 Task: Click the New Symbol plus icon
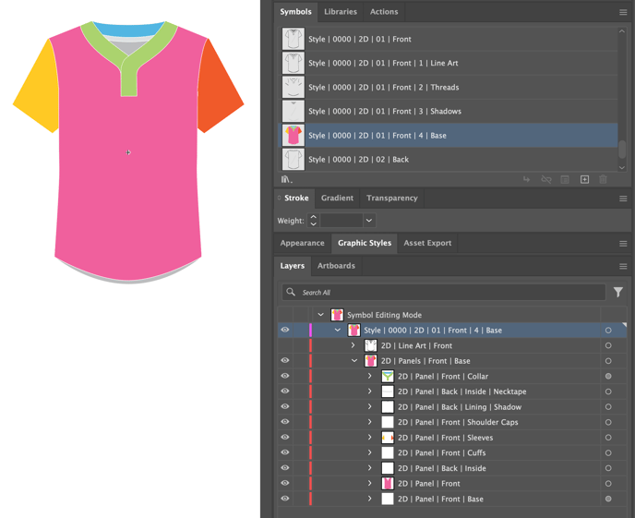[584, 179]
